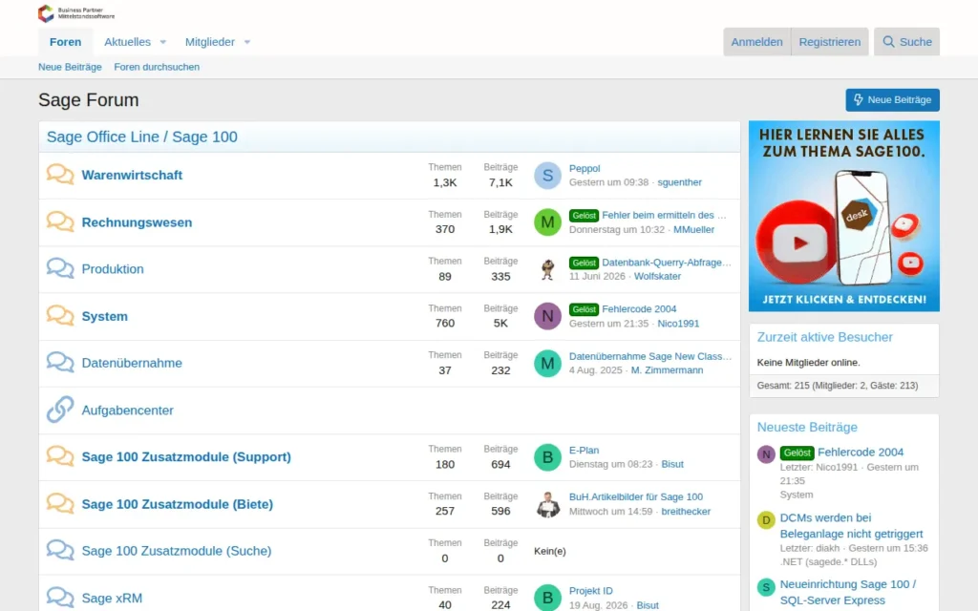The width and height of the screenshot is (978, 611).
Task: Open Bisut's B avatar in Sage xRM row
Action: [x=547, y=598]
